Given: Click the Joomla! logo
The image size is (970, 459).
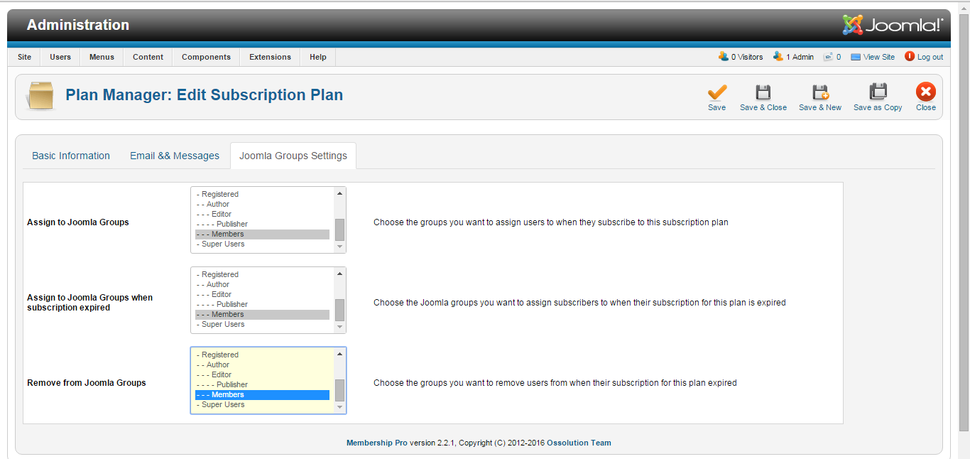Looking at the screenshot, I should (893, 25).
